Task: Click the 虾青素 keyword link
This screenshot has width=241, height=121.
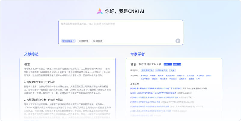Action: [x=153, y=76]
